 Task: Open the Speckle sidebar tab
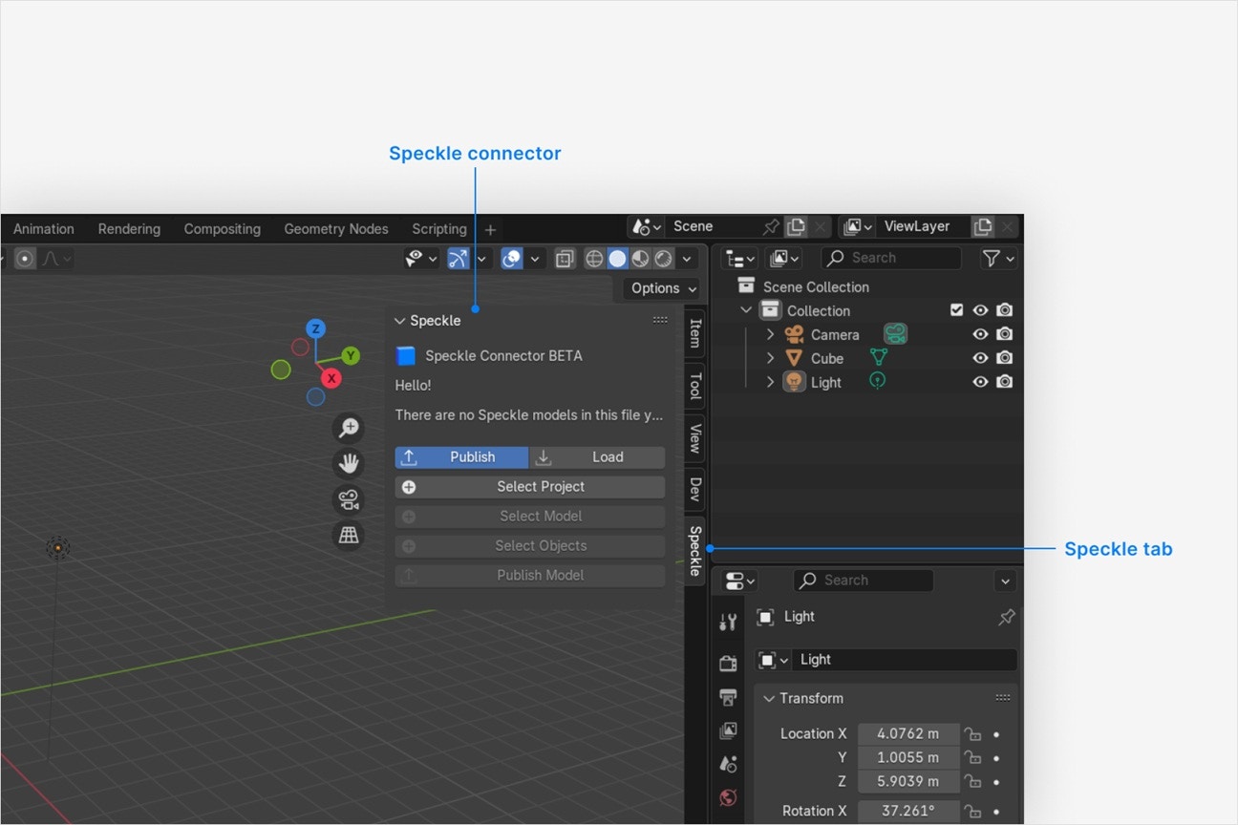(695, 551)
